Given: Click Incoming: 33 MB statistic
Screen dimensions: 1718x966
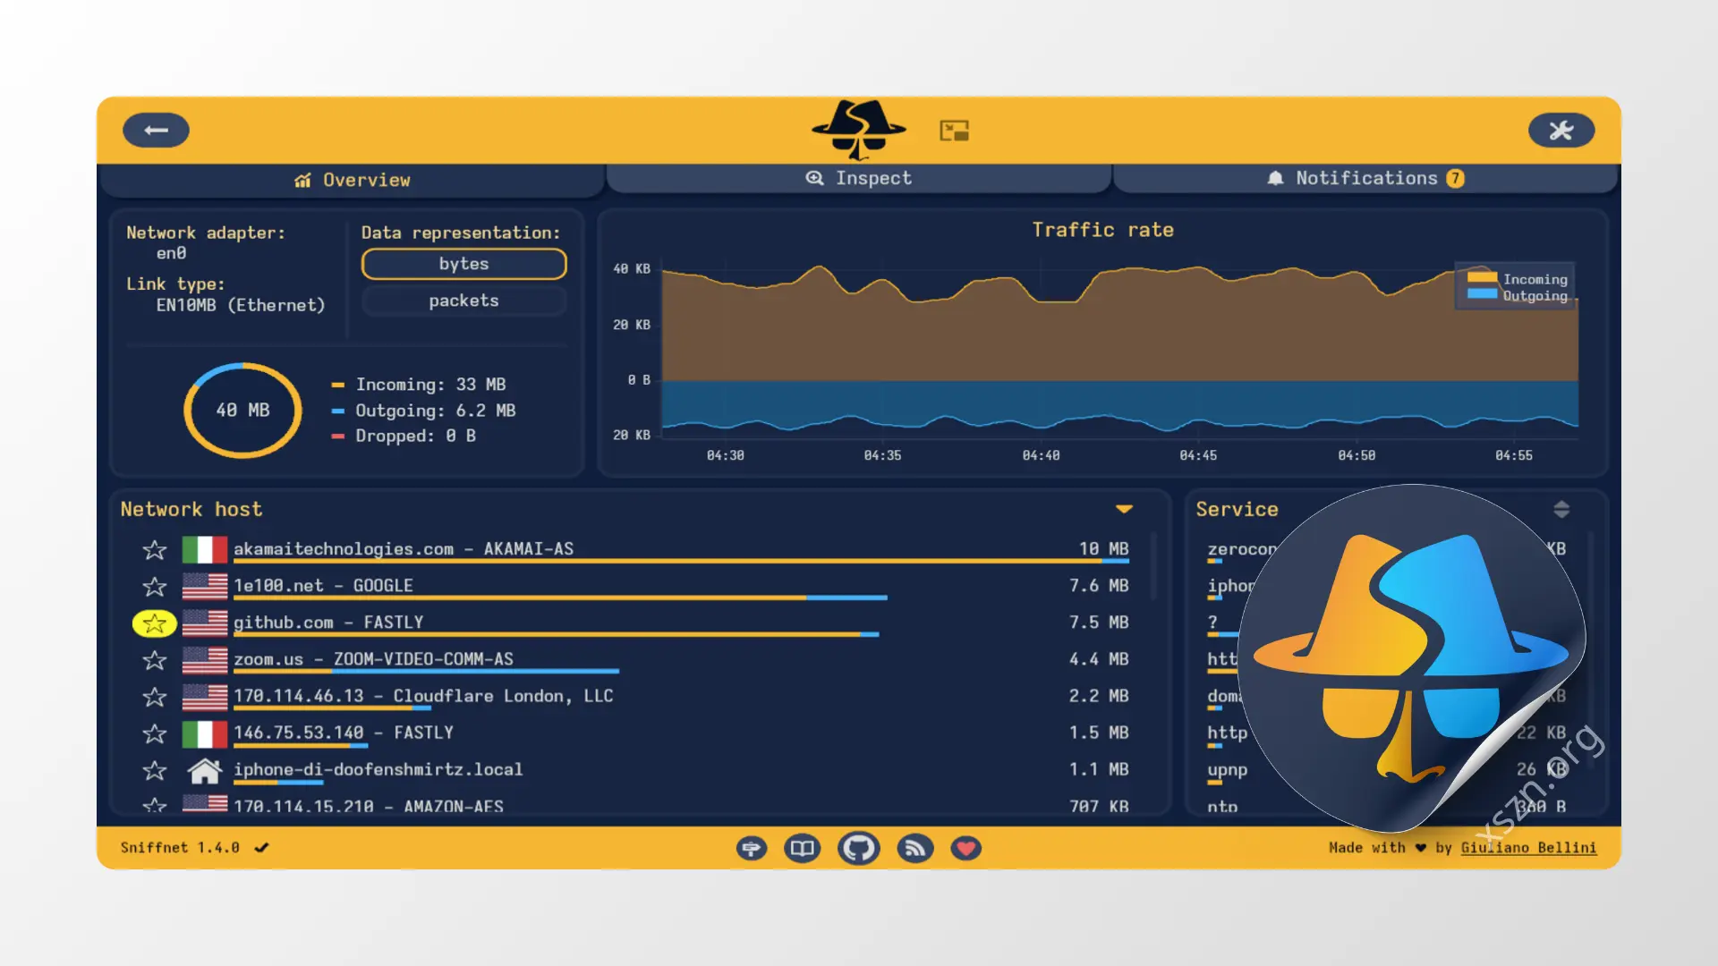Looking at the screenshot, I should click(x=430, y=385).
